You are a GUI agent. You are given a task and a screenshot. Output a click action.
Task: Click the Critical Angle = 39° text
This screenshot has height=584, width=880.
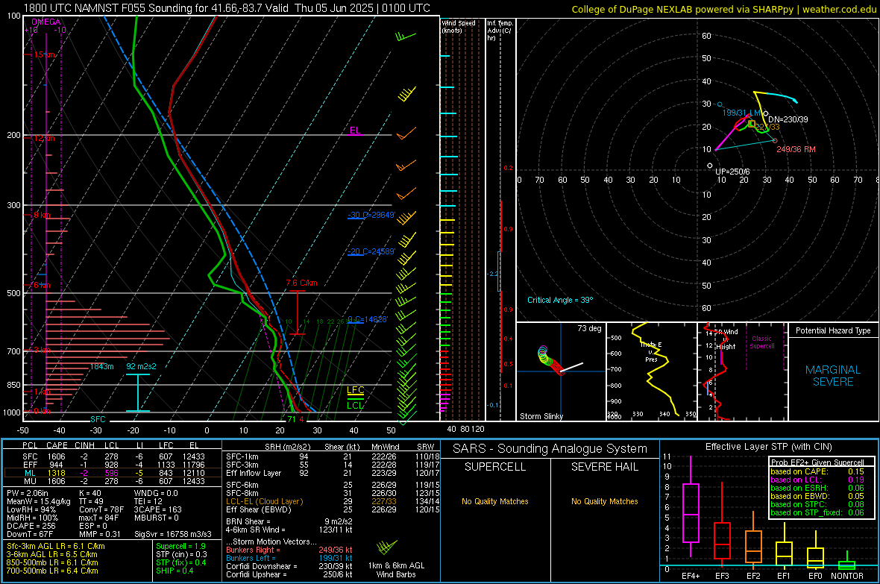click(x=560, y=300)
